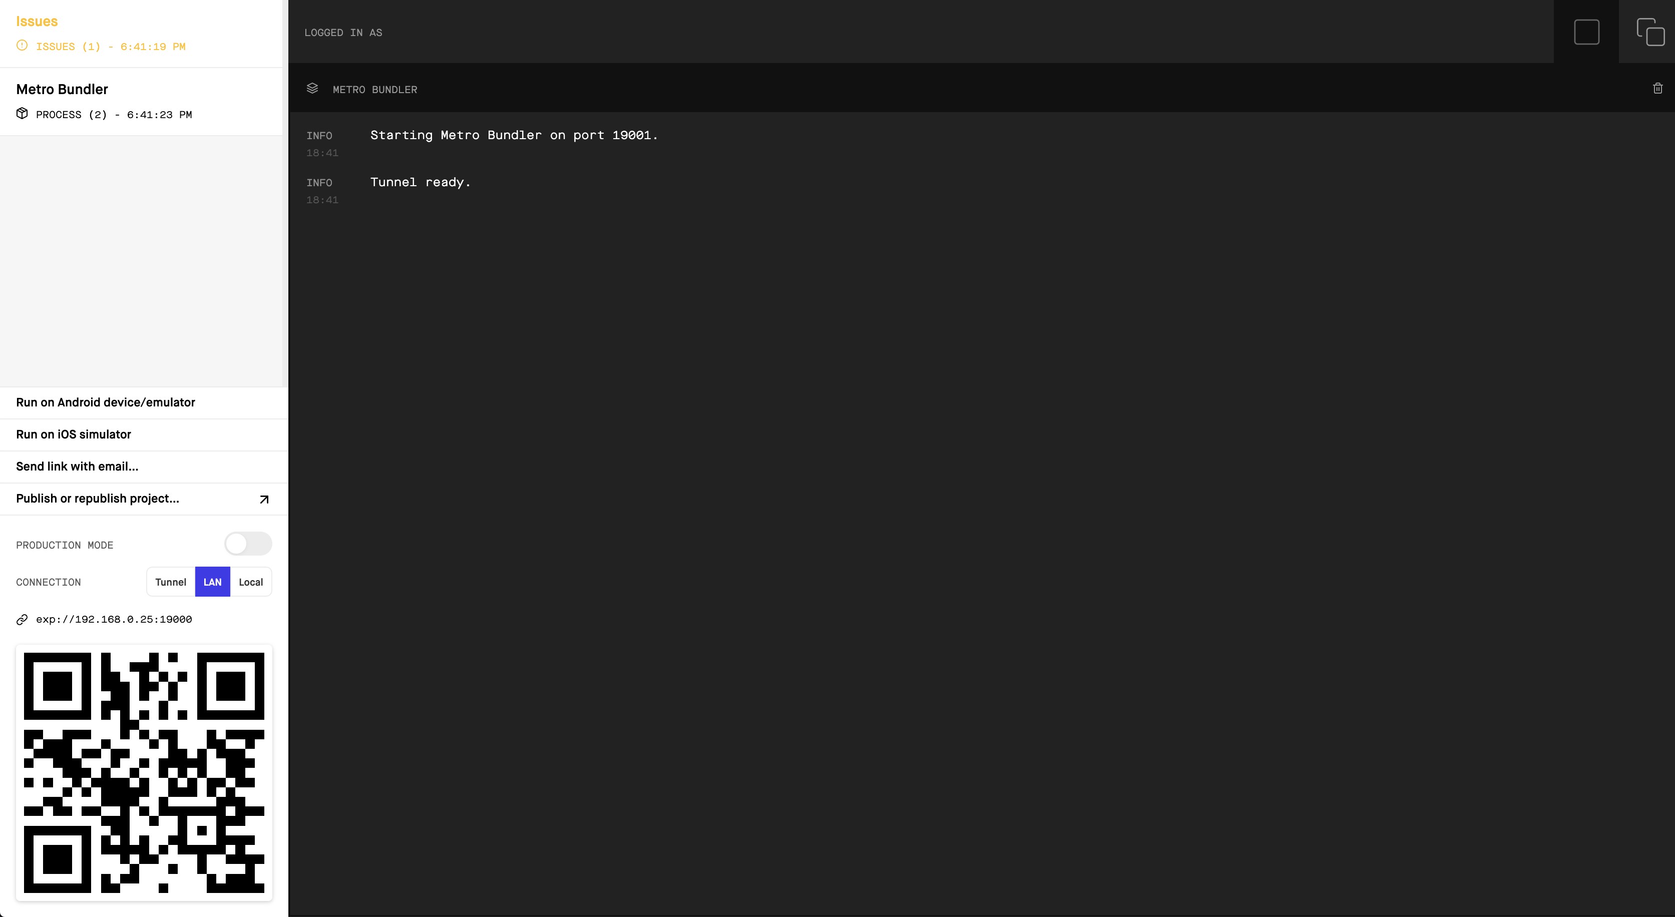Open the Issues section
The image size is (1675, 917).
point(37,21)
